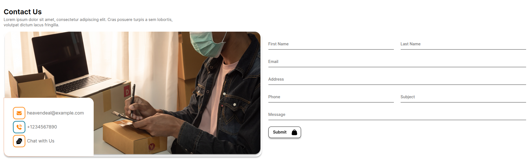Open the Chat with Us link
532x166 pixels.
(41, 141)
